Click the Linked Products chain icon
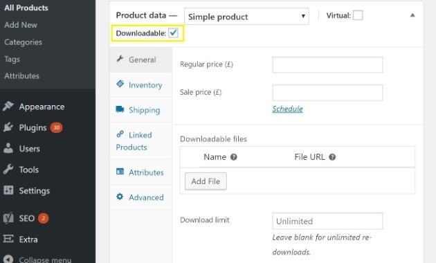 tap(120, 134)
